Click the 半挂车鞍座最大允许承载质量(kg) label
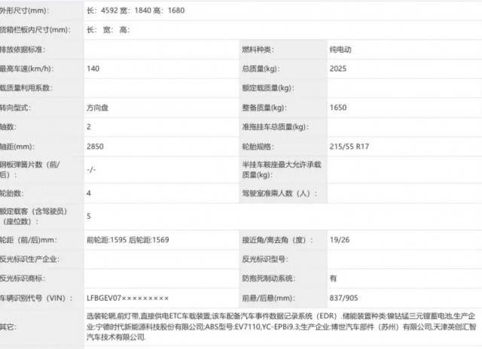The width and height of the screenshot is (482, 349). (282, 170)
